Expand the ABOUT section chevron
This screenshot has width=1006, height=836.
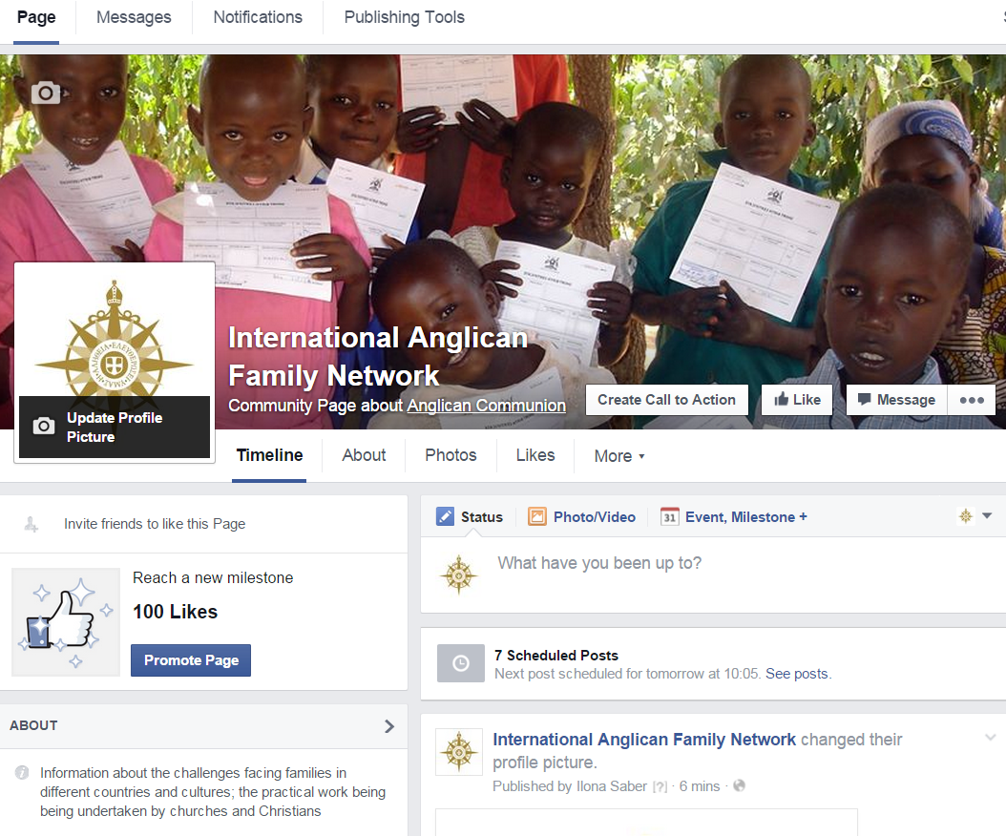[388, 726]
